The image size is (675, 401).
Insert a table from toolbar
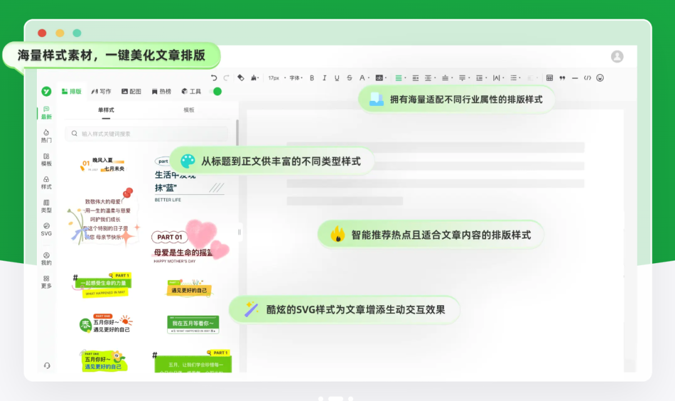click(x=549, y=78)
